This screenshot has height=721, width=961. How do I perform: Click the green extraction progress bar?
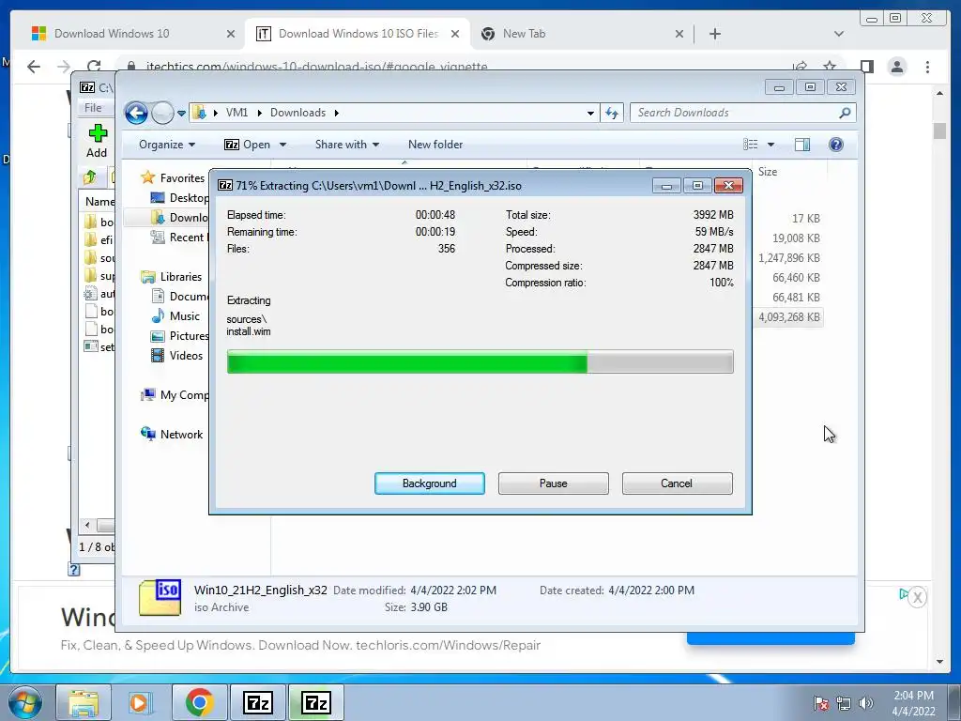pos(480,361)
